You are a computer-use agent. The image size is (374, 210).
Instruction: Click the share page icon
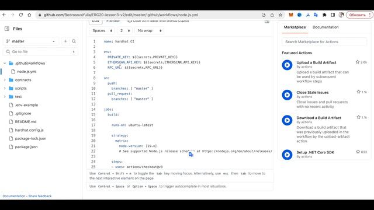click(272, 15)
